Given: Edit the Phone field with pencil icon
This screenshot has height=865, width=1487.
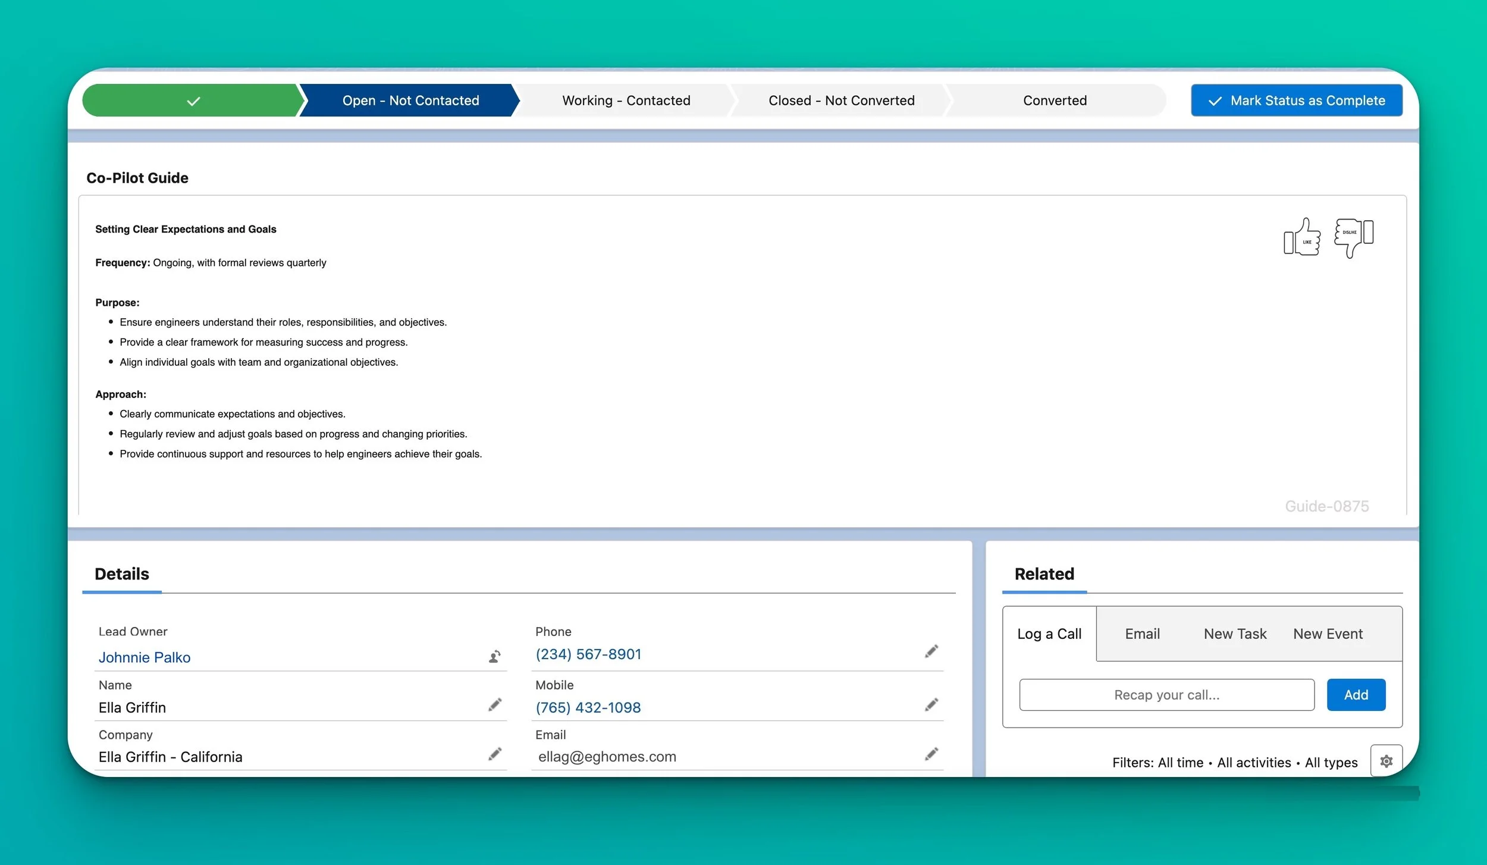Looking at the screenshot, I should coord(931,651).
